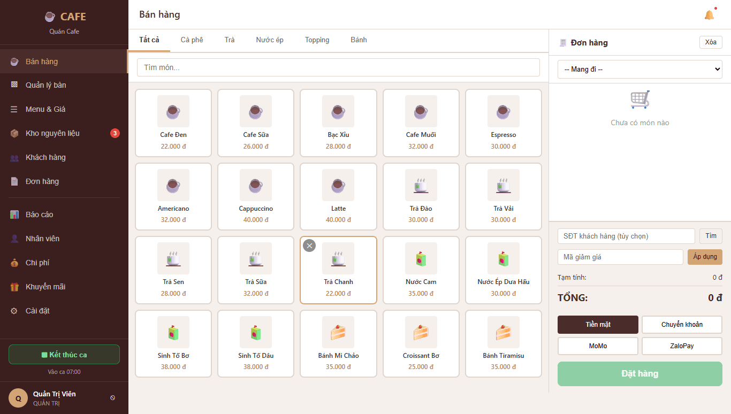Click the Quản Trị Viên user name
731x414 pixels.
pyautogui.click(x=55, y=394)
